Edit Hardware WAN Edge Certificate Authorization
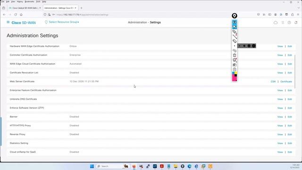 [x=290, y=46]
